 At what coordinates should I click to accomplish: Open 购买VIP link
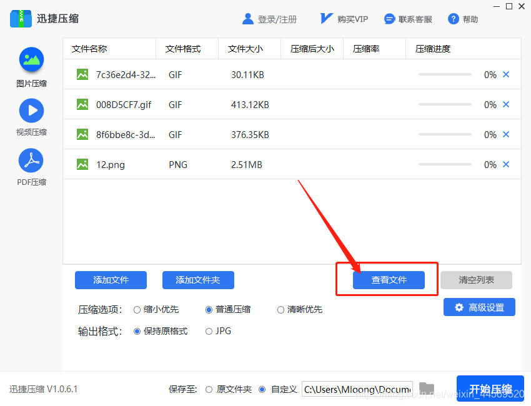(x=352, y=19)
